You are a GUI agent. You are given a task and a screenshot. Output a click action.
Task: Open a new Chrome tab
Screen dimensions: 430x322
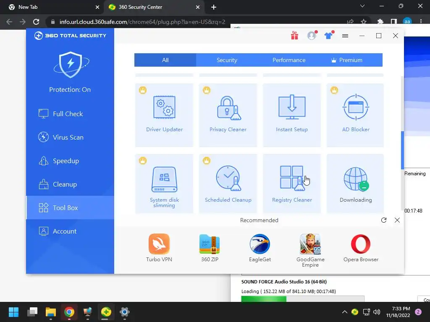214,7
